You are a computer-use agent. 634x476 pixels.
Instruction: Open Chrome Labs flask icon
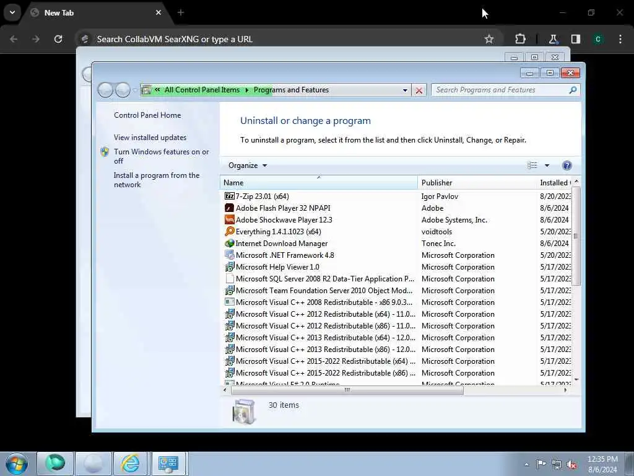553,39
